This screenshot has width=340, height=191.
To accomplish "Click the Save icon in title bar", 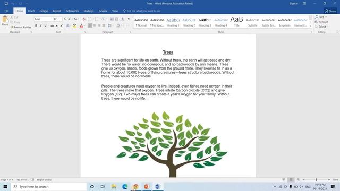I will 6,4.
